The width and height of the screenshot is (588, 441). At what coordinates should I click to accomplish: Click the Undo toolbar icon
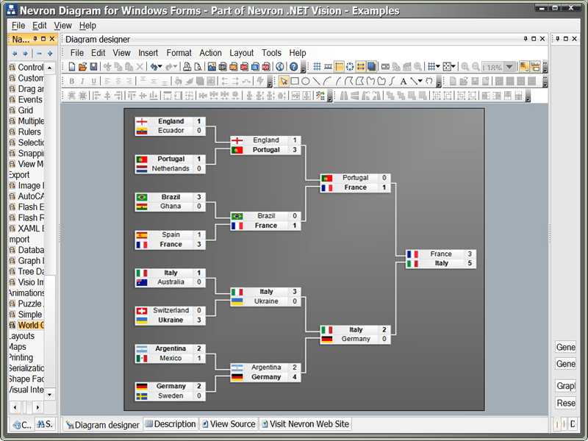(x=155, y=66)
